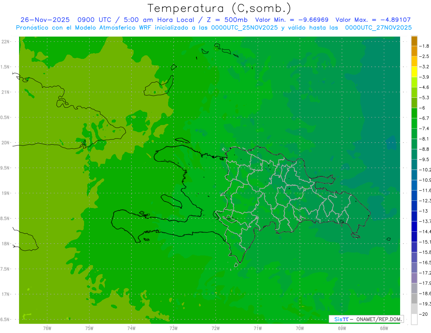This screenshot has width=431, height=333.
Task: Click legend value "-20"
Action: click(x=423, y=314)
